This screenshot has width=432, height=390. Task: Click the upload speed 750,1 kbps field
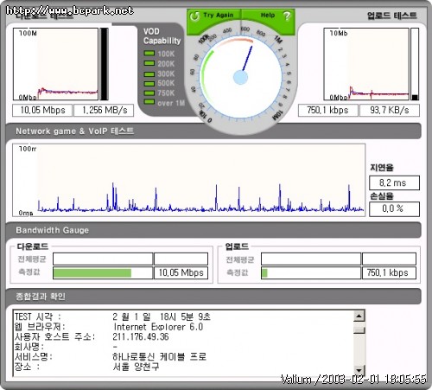[328, 111]
